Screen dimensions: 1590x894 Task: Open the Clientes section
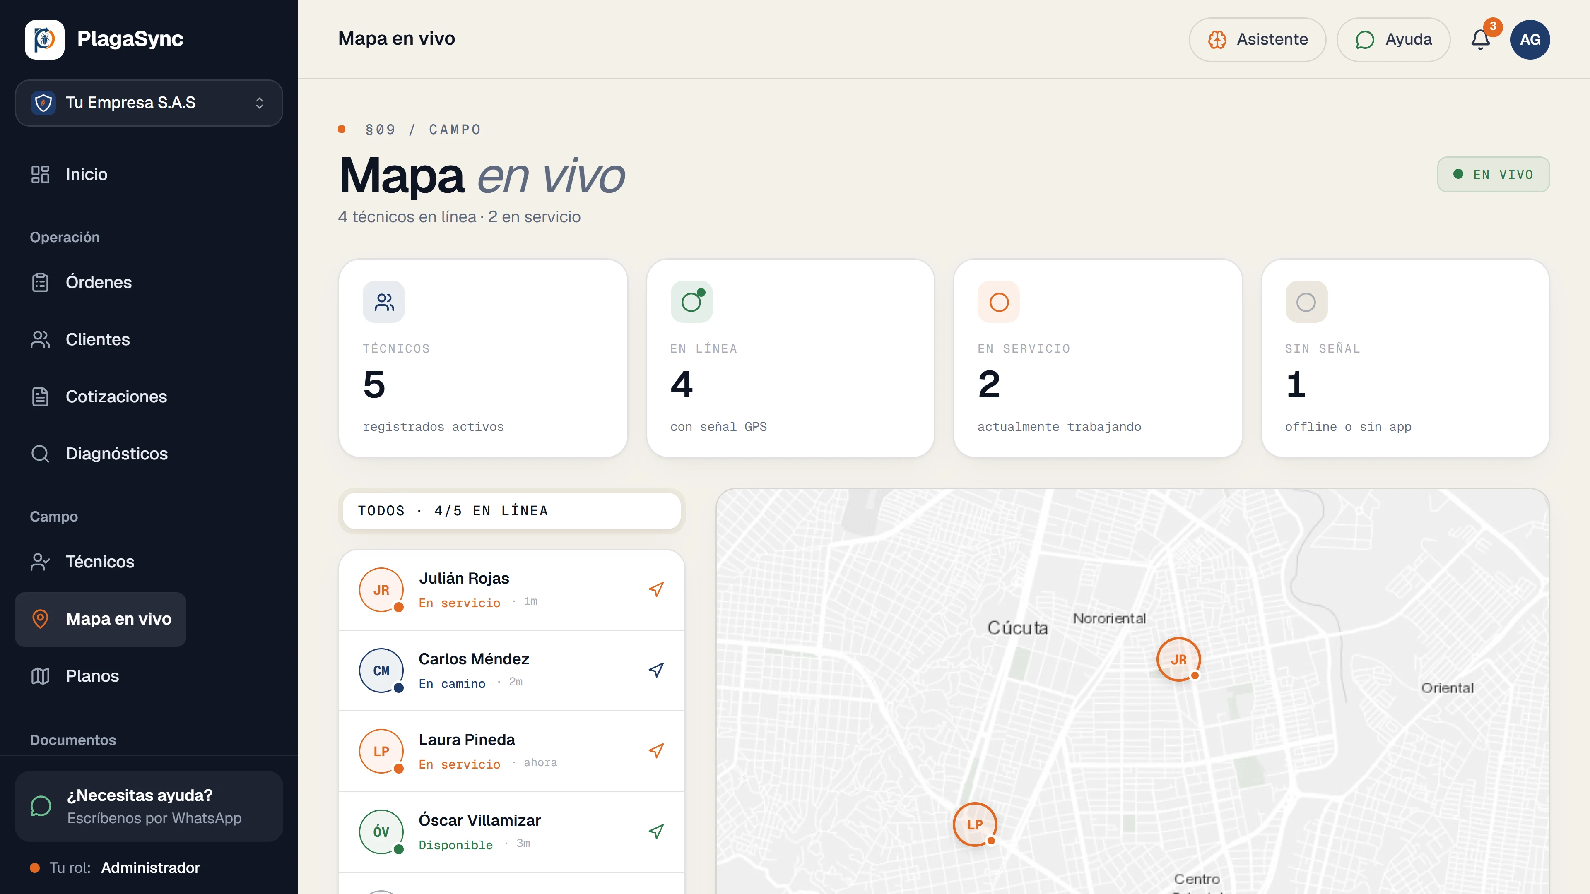tap(80, 339)
